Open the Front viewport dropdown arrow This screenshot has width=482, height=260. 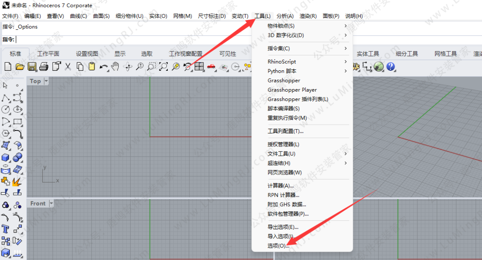point(51,203)
